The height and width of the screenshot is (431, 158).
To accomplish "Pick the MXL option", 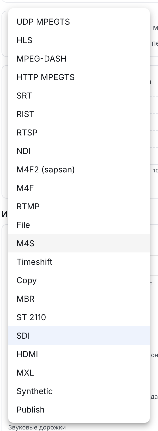I will pos(79,373).
